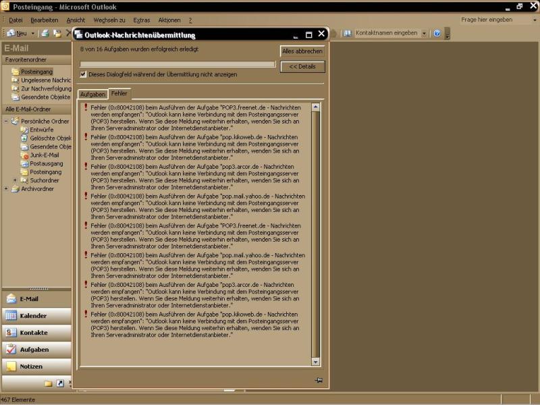Open the Kontaktnamen eingeben dropdown arrow
This screenshot has height=405, width=540.
point(425,33)
